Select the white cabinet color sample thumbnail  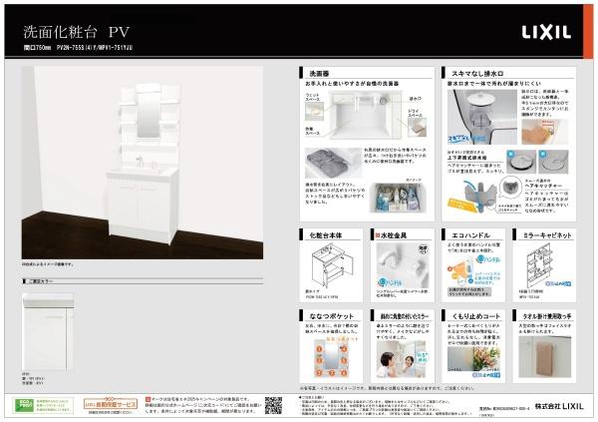point(48,332)
